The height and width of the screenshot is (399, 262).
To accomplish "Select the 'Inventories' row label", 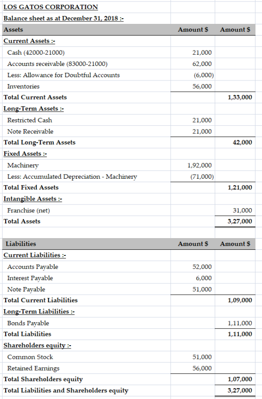I will (23, 86).
